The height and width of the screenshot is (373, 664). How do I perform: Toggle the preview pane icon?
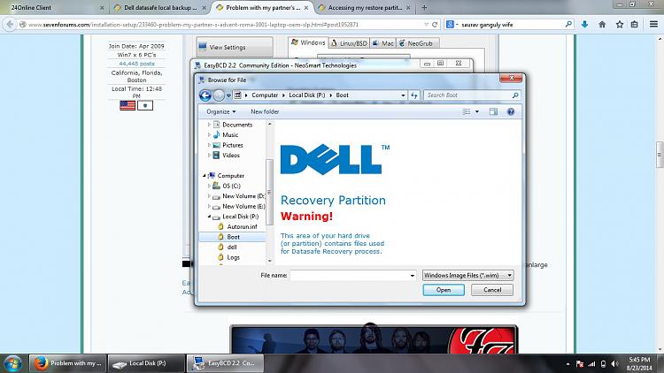pyautogui.click(x=493, y=111)
